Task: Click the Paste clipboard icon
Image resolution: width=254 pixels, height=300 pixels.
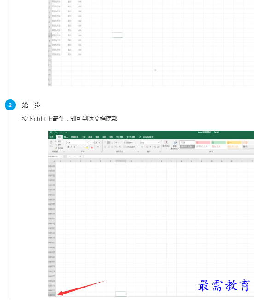Action: (51, 143)
